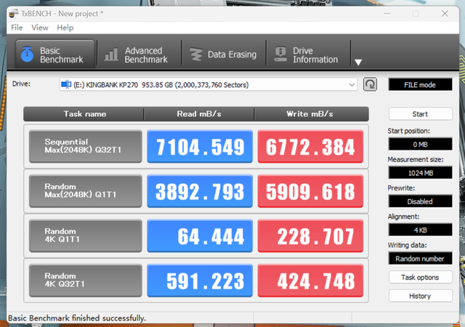The height and width of the screenshot is (327, 465).
Task: Click the Advanced Benchmark bar chart icon
Action: click(111, 54)
